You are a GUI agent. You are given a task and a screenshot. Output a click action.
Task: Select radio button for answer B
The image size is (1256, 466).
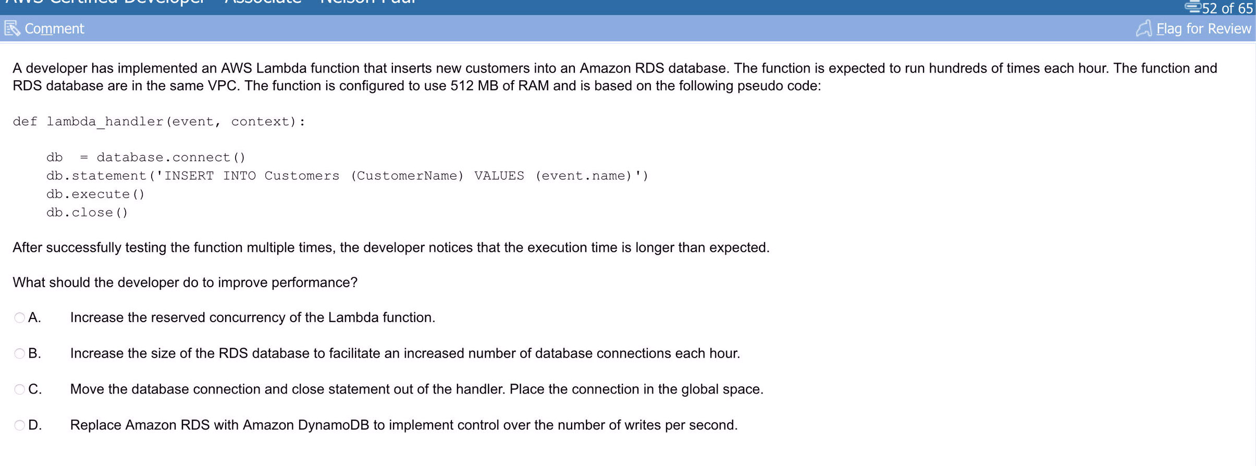tap(19, 354)
